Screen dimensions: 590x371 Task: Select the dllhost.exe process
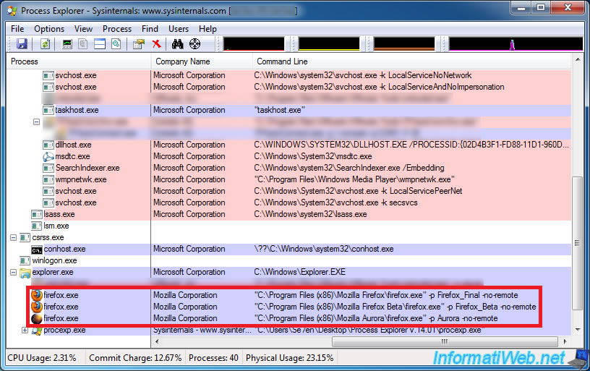pos(73,145)
